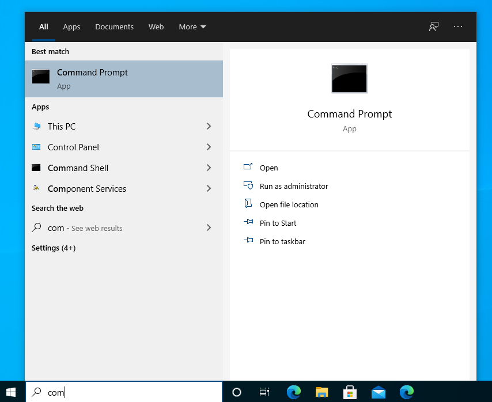Select Run as administrator
Image resolution: width=492 pixels, height=402 pixels.
[x=293, y=186]
